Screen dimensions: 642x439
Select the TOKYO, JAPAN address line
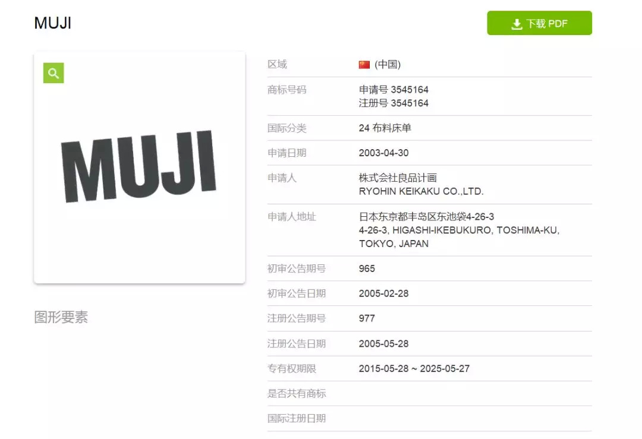point(394,244)
